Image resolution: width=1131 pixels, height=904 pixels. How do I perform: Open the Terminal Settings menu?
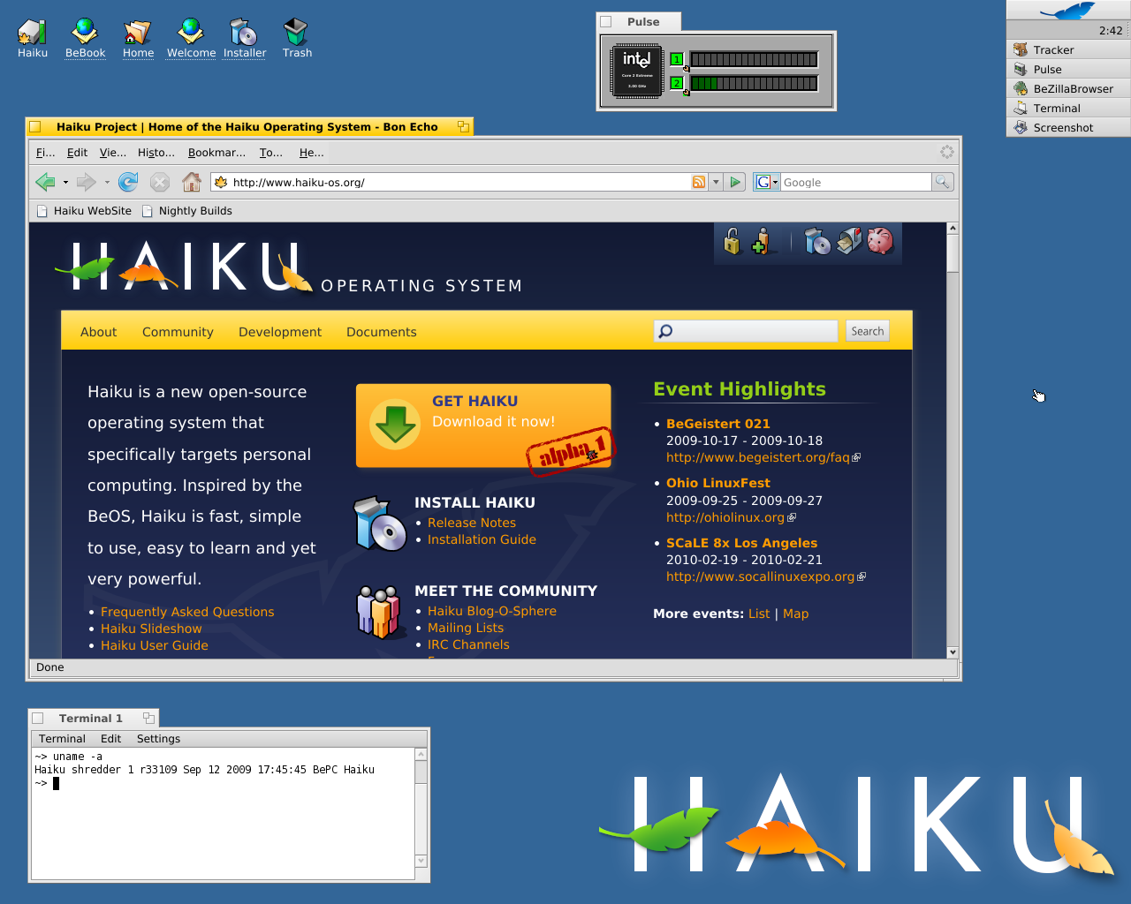158,739
